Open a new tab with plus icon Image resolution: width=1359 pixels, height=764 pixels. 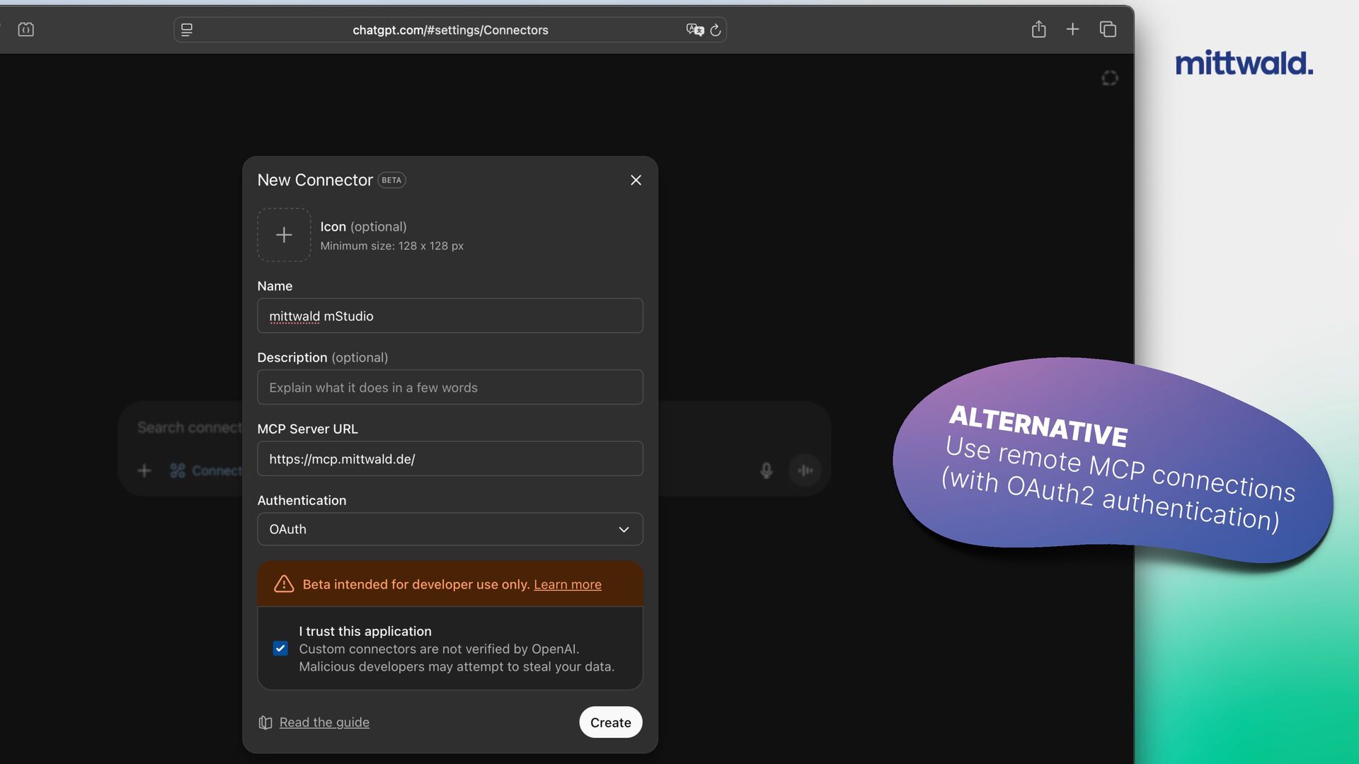[x=1072, y=29]
